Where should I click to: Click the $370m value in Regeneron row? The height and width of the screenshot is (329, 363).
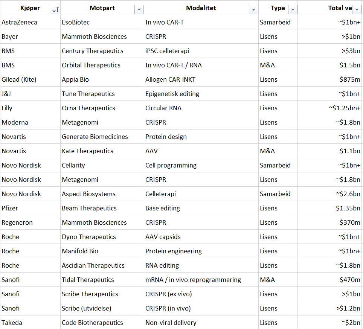(350, 222)
